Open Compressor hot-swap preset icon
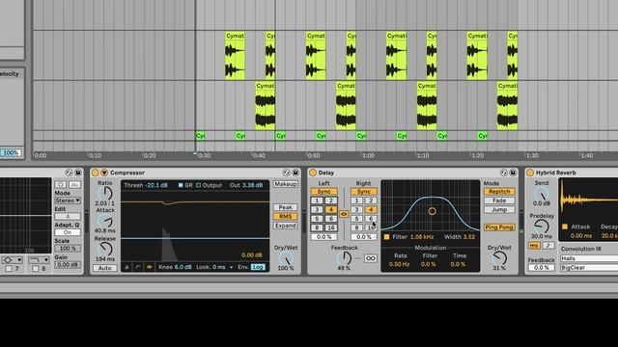Viewport: 618px width, 347px height. pos(287,173)
